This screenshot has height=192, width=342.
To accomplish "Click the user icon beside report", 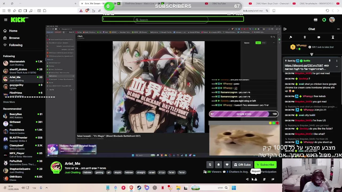I will click(x=264, y=179).
